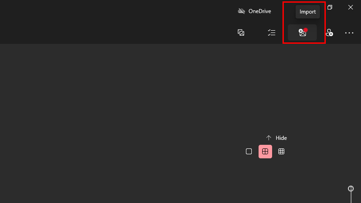Click the timeline track below the handle

(351, 198)
